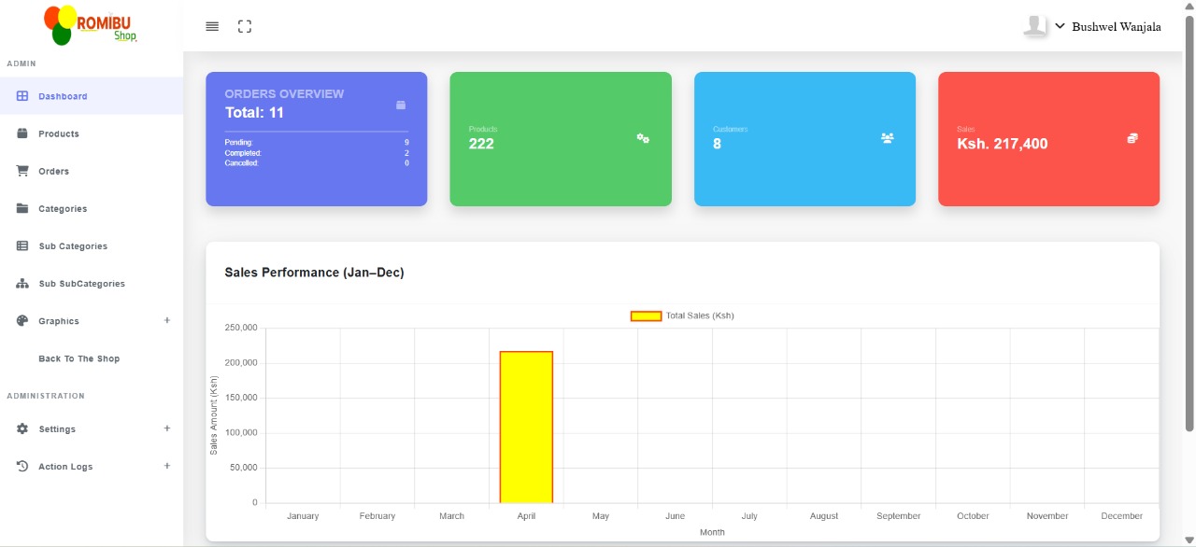
Task: Open the Products menu item
Action: (59, 134)
